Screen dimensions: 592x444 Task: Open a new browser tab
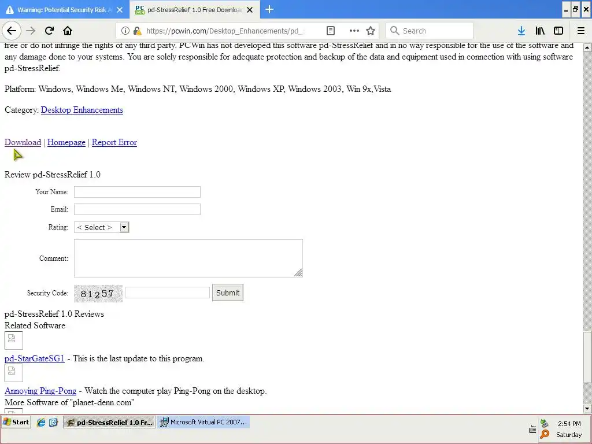pos(269,9)
